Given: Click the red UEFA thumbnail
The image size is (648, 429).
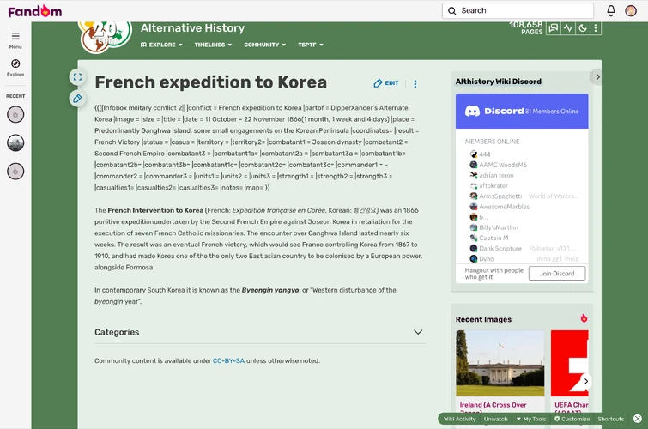Looking at the screenshot, I should 570,363.
